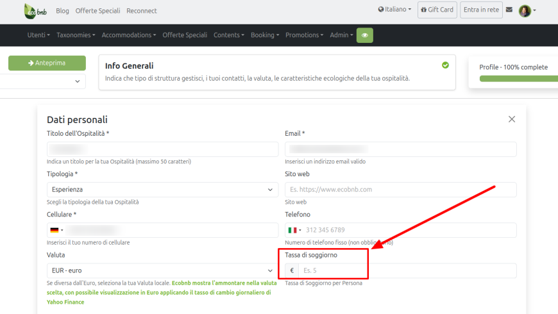Click the Entra in rete button
This screenshot has height=314, width=558.
(481, 10)
